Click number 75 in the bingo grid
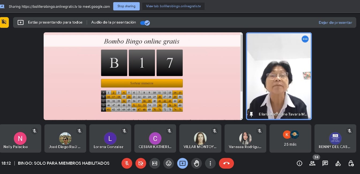The image size is (360, 174). pos(180,110)
